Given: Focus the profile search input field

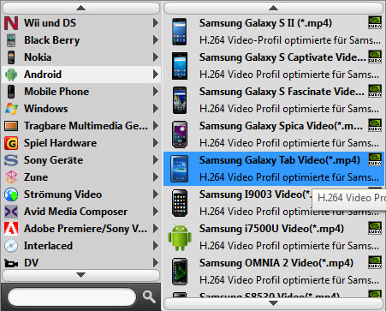Looking at the screenshot, I should click(72, 297).
